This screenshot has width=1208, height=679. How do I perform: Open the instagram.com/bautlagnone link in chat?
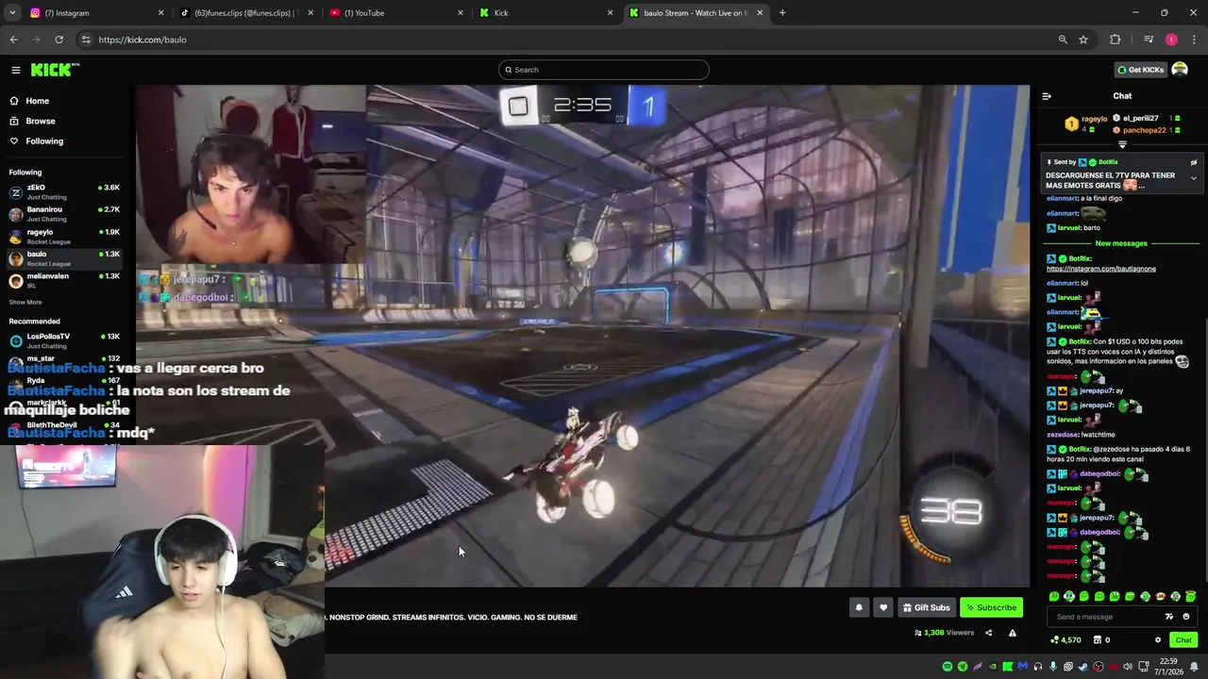pyautogui.click(x=1100, y=269)
